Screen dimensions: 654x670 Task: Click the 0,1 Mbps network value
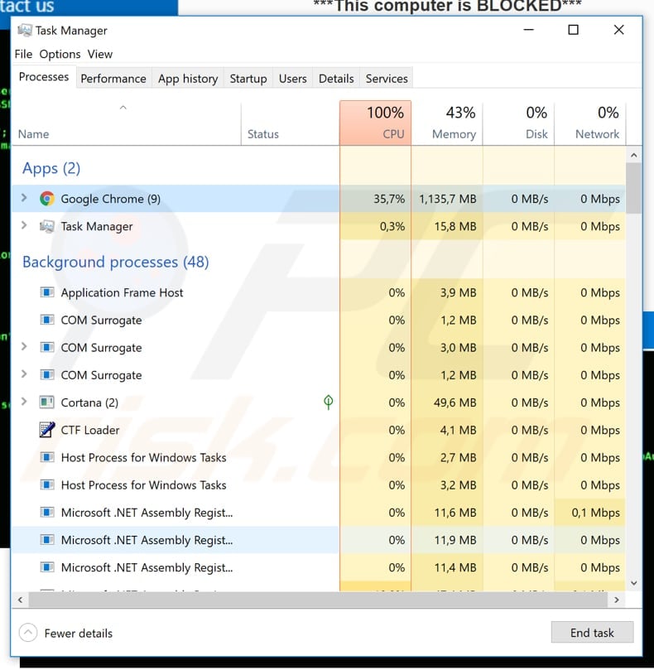[x=595, y=513]
